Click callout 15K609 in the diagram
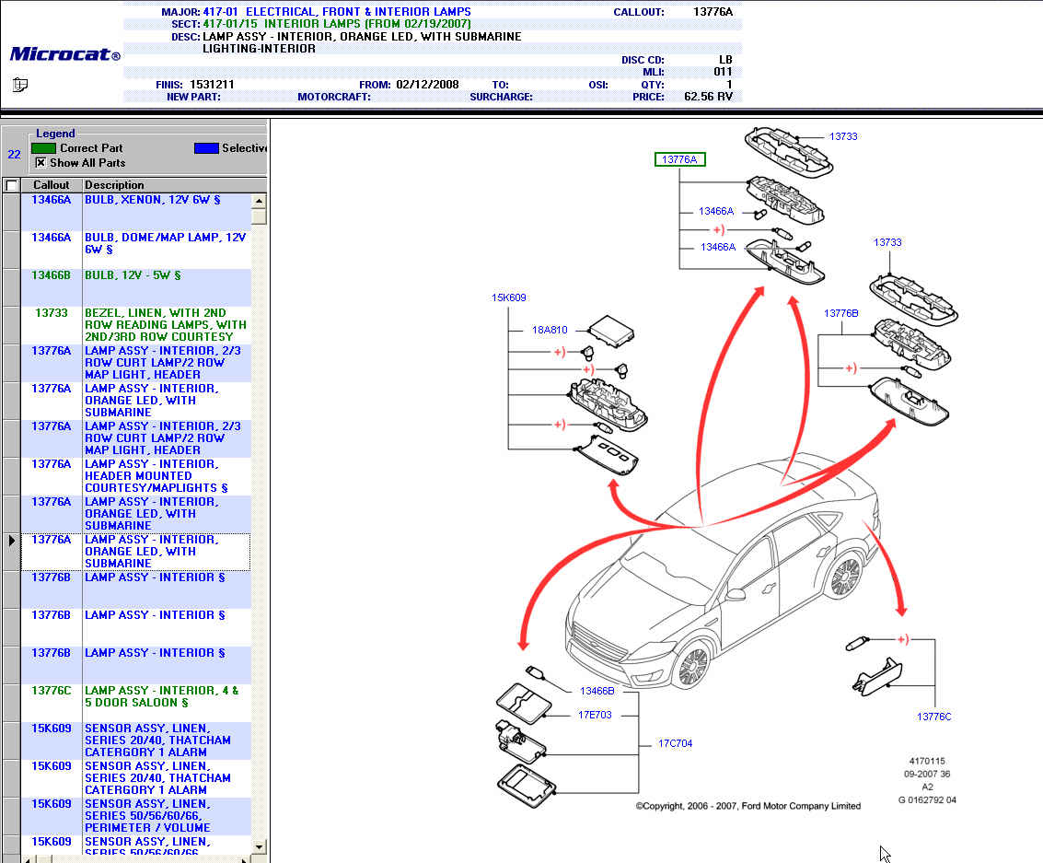This screenshot has height=863, width=1043. click(x=508, y=298)
